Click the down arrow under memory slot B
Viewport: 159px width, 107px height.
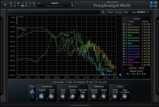(134, 76)
